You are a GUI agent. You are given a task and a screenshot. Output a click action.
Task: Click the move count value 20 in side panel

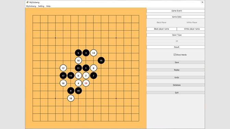(x=177, y=41)
